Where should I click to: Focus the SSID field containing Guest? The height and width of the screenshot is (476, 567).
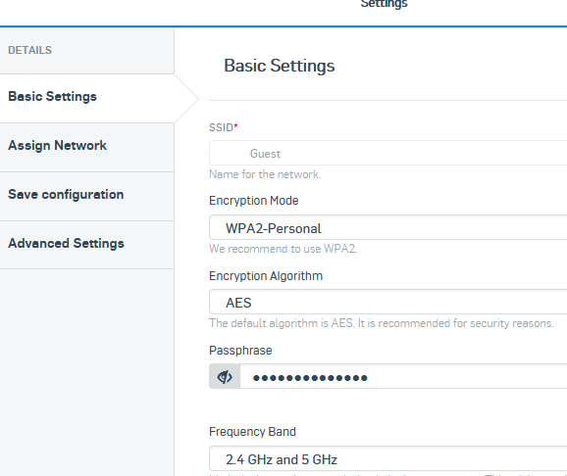point(388,153)
